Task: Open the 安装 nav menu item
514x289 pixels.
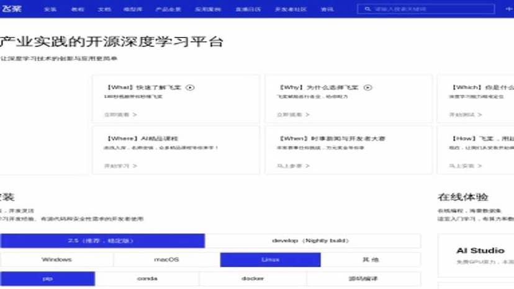Action: tap(50, 9)
